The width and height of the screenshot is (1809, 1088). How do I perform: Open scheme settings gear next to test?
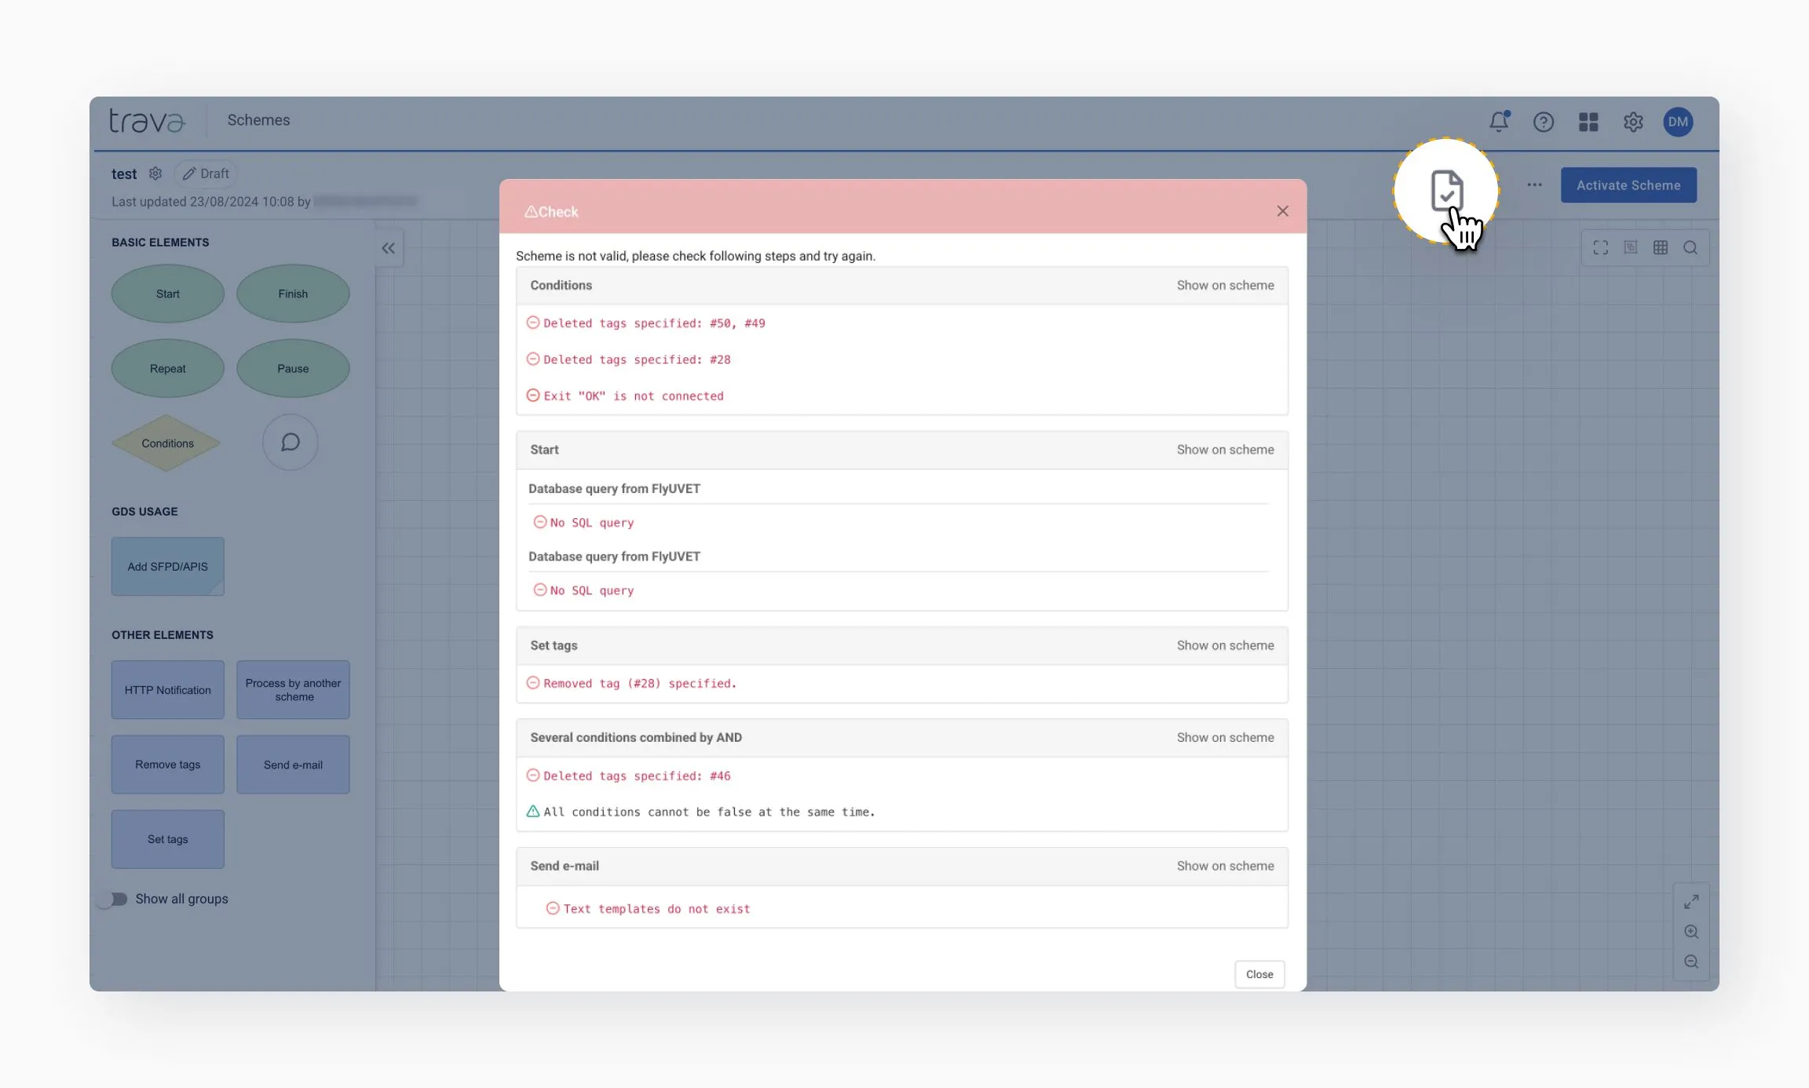coord(155,173)
